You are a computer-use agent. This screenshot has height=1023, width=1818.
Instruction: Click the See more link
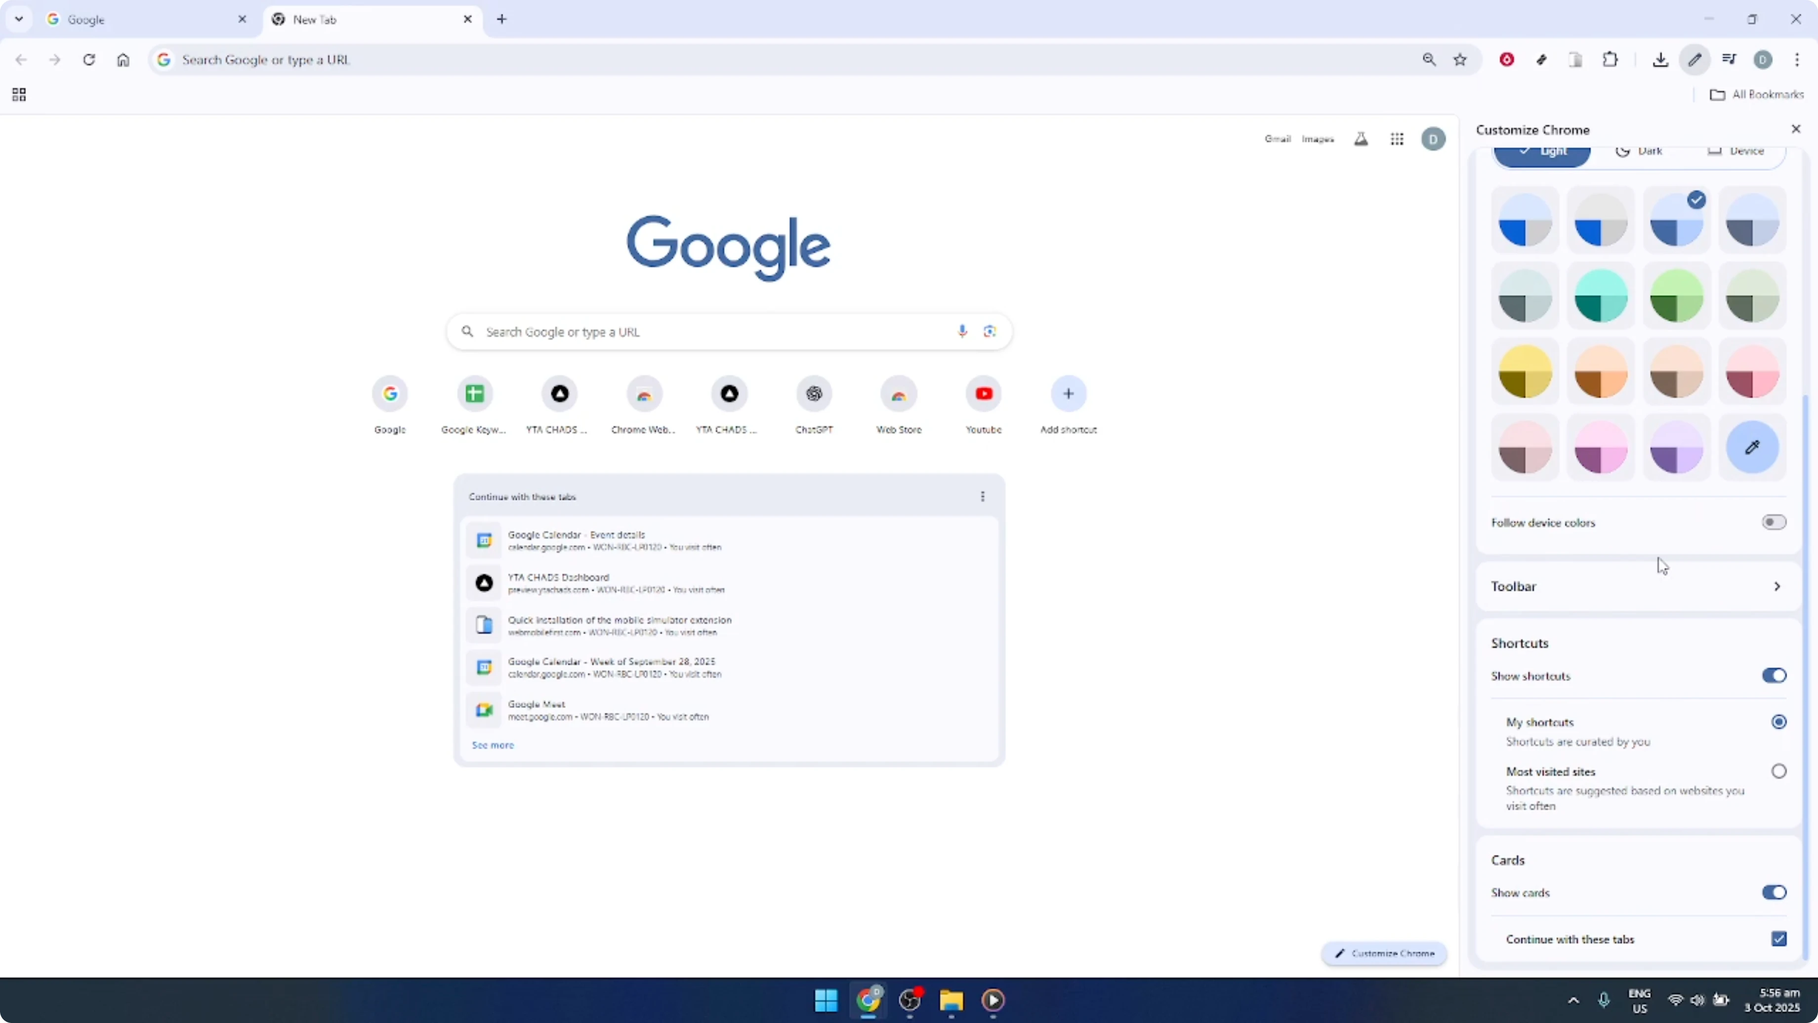pos(493,745)
